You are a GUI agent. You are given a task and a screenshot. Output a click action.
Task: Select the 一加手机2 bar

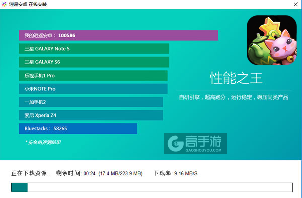pos(91,102)
